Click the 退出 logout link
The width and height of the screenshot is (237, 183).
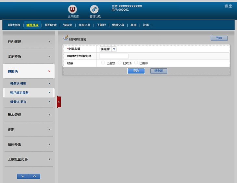tap(228, 6)
